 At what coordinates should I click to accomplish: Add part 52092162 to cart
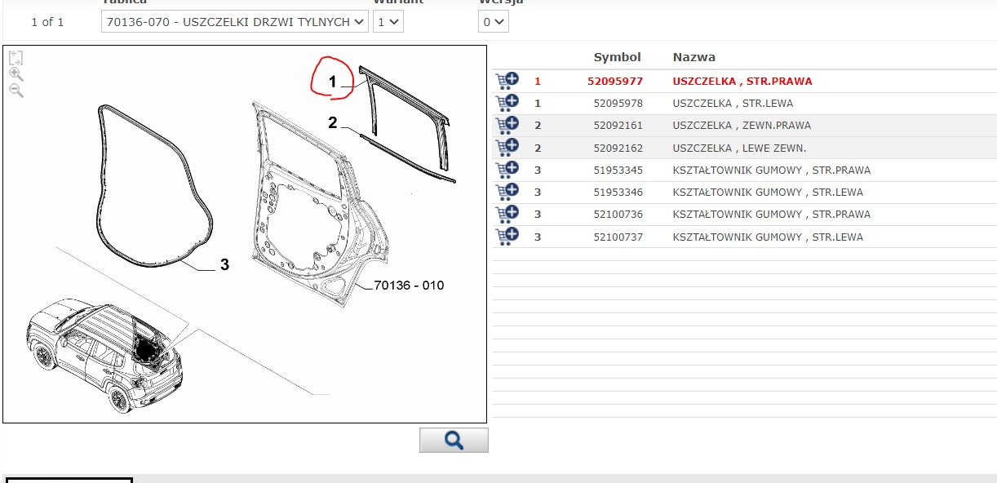(x=507, y=148)
